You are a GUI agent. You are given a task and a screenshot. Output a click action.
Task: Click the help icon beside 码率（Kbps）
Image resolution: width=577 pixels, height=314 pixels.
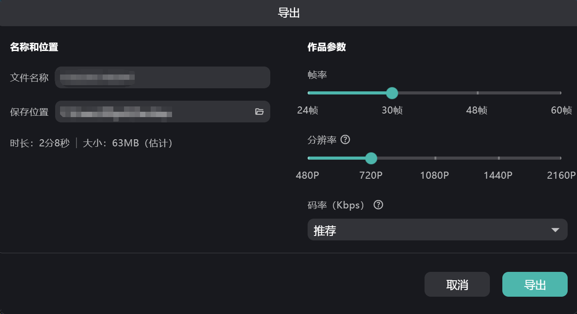(x=378, y=205)
